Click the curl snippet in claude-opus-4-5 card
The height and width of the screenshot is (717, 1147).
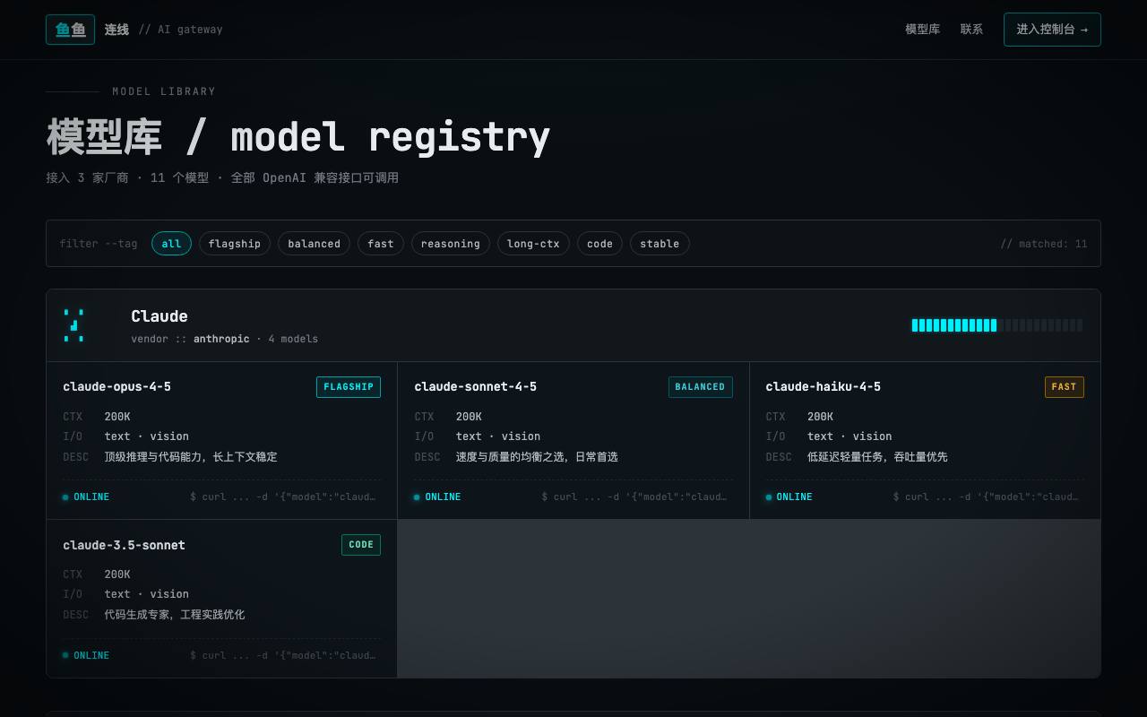click(283, 497)
